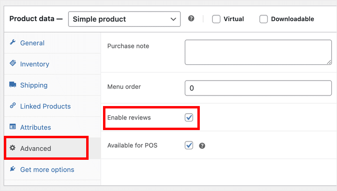Uncheck the Enable reviews checkbox

tap(189, 118)
